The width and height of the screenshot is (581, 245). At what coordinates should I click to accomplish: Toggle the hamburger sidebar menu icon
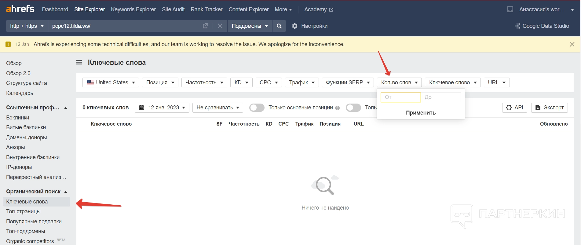(x=79, y=62)
